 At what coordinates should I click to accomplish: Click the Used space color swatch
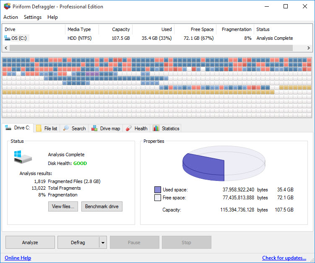[158, 190]
